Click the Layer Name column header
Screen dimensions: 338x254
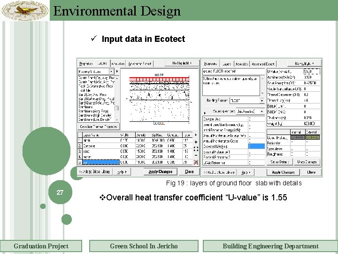pyautogui.click(x=100, y=135)
